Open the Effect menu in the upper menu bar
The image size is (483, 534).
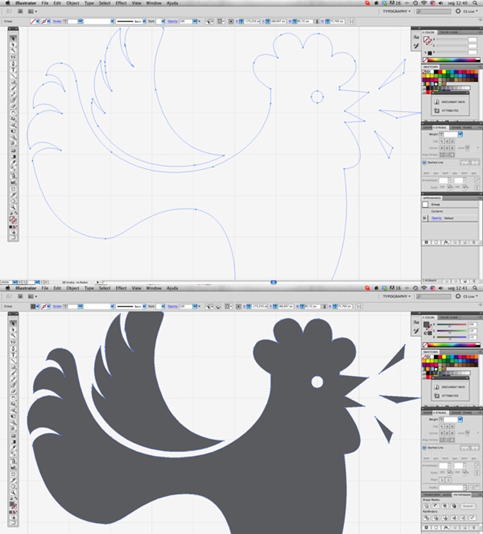coord(121,3)
